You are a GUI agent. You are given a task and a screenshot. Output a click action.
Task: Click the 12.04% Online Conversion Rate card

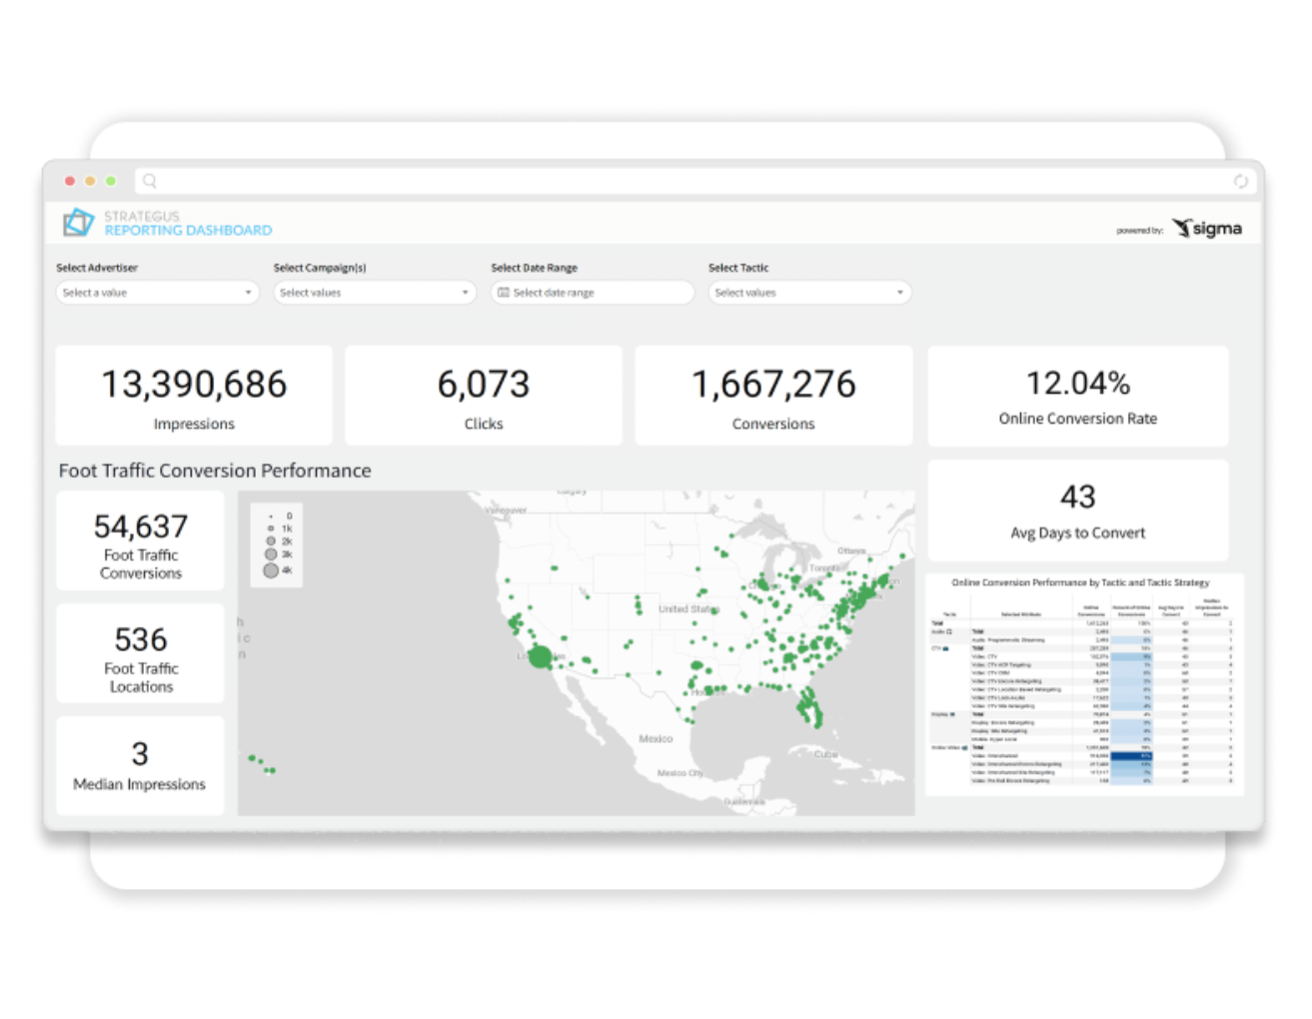pos(1077,397)
